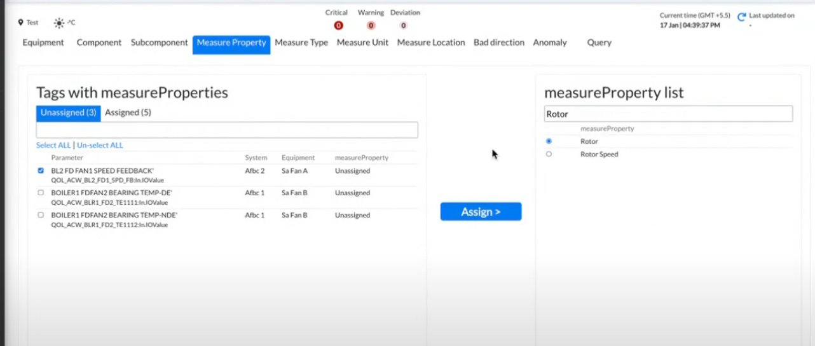Click the measureProperty search field containing Rotor

tap(668, 114)
